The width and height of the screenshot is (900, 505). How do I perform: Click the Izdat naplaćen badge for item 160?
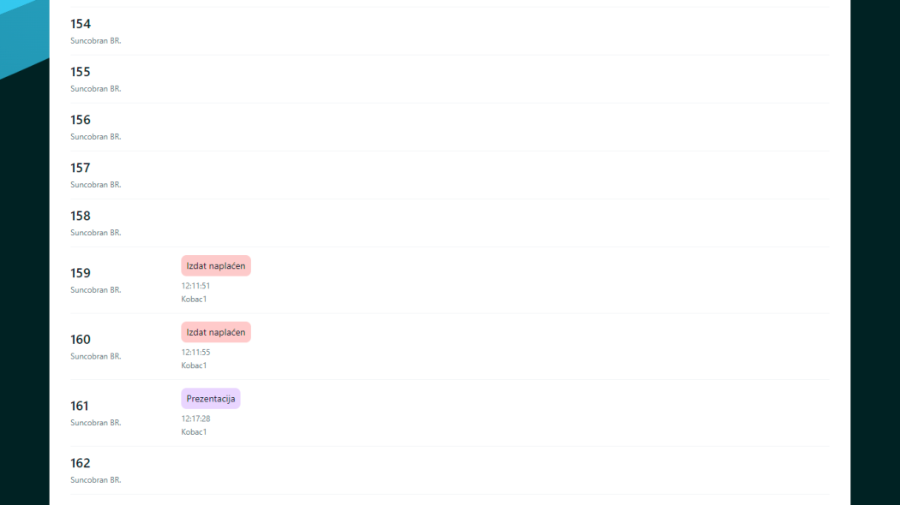click(216, 332)
